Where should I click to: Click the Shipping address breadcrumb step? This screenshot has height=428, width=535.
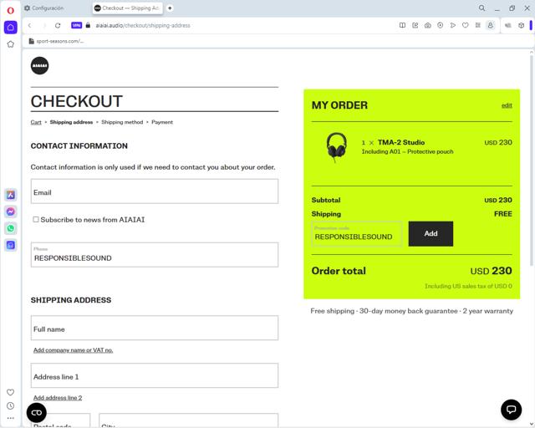(x=71, y=122)
